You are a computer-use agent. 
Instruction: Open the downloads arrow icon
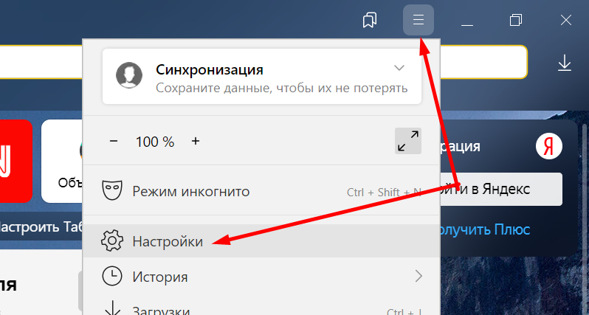click(x=564, y=63)
